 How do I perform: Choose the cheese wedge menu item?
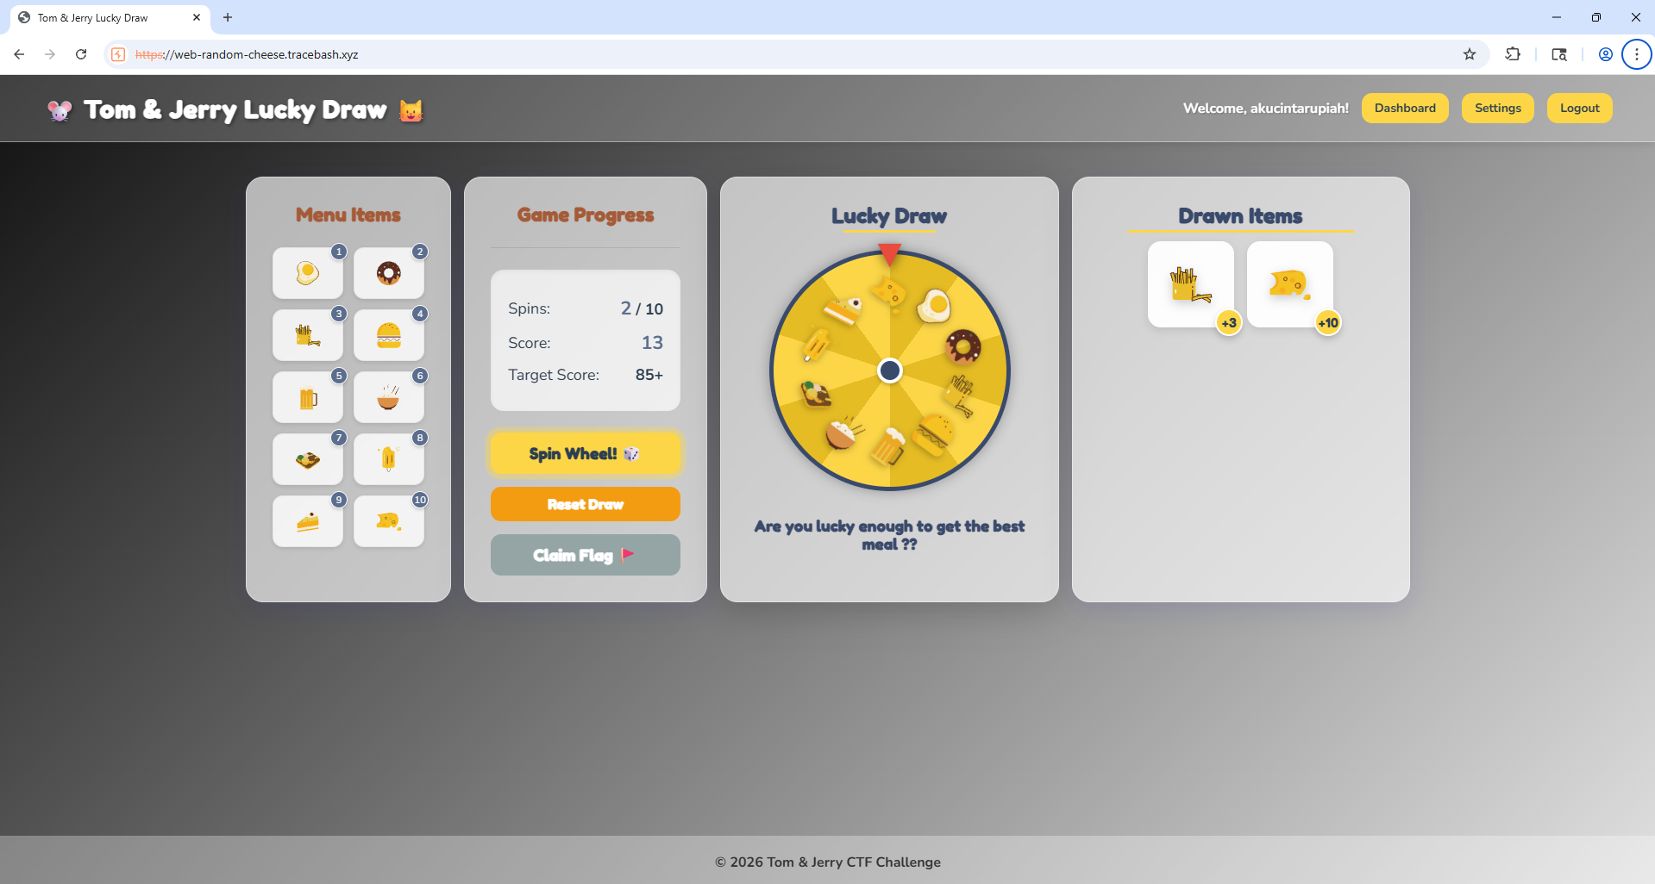click(389, 521)
